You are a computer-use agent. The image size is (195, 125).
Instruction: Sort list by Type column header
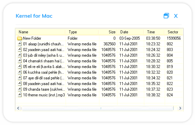pos(82,32)
